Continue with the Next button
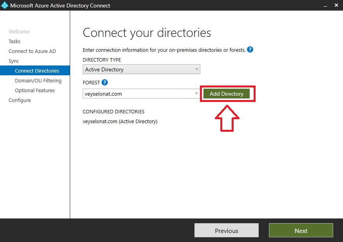The image size is (343, 242). point(301,230)
